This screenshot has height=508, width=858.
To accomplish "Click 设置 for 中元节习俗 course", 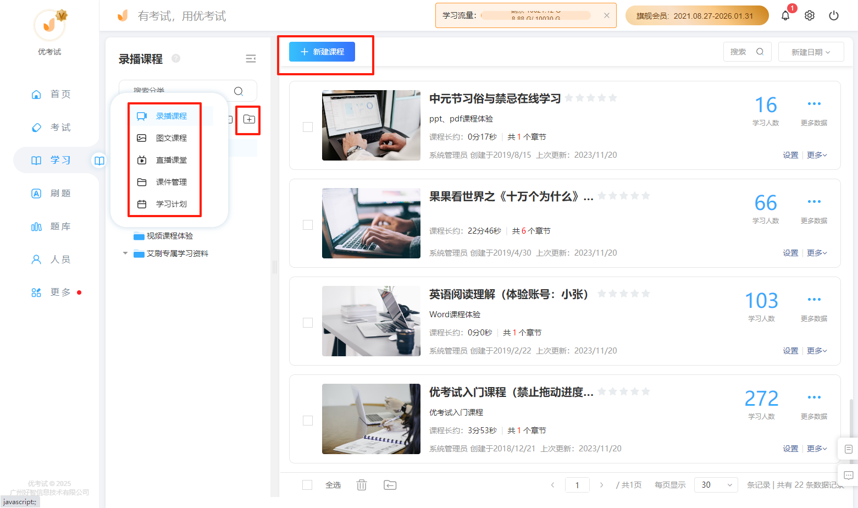I will pyautogui.click(x=790, y=155).
